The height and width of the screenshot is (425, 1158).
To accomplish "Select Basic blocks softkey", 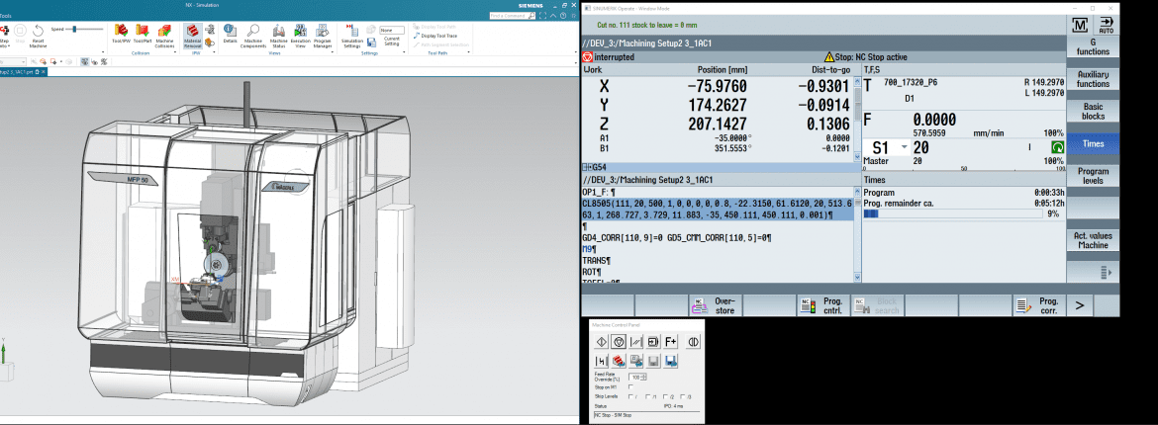I will (1093, 112).
